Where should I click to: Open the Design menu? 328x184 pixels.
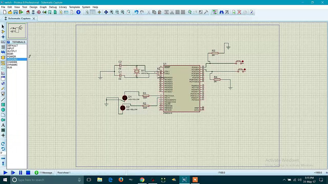pyautogui.click(x=33, y=7)
